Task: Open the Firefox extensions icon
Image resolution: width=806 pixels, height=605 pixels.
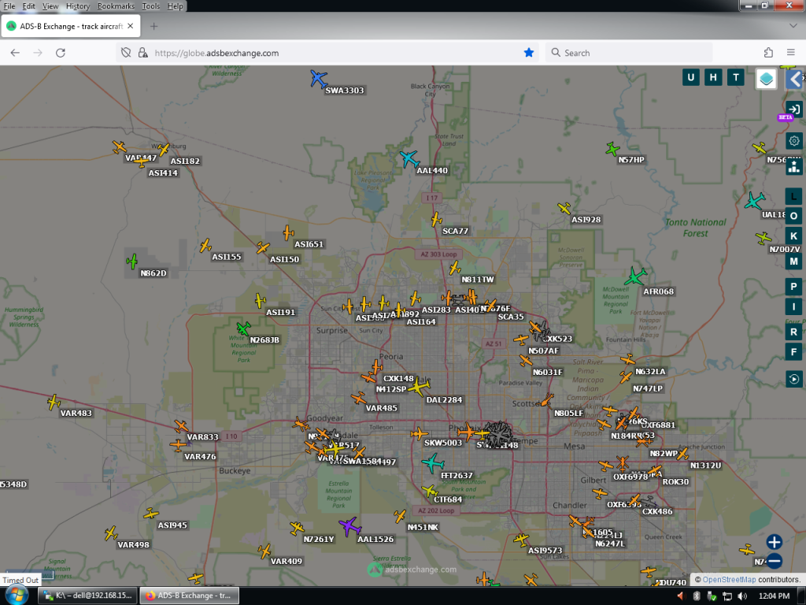Action: point(768,53)
